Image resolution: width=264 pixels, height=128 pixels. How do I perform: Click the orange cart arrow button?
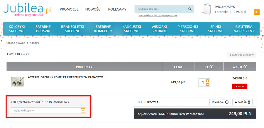[x=257, y=12]
